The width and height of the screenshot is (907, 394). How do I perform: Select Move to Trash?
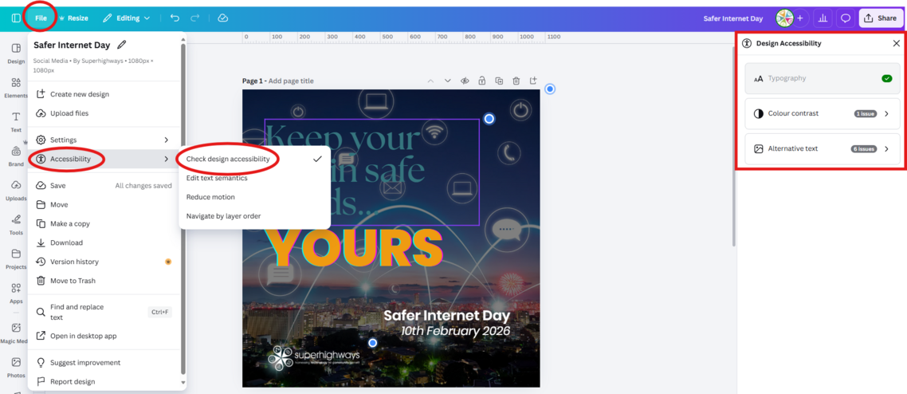pos(104,281)
